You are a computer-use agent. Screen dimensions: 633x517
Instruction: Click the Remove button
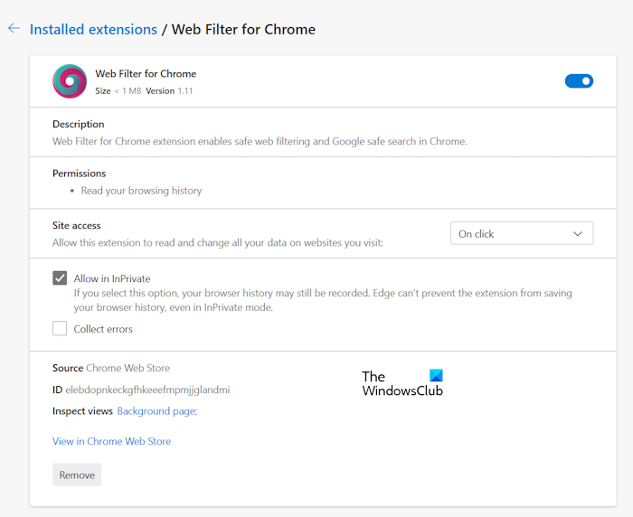[x=77, y=475]
